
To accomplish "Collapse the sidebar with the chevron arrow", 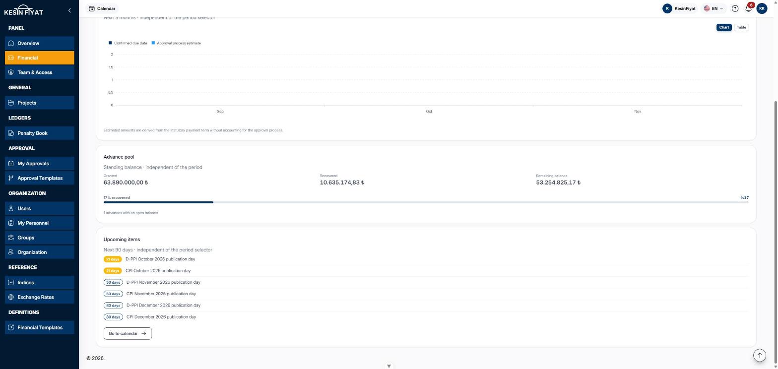I will 69,10.
